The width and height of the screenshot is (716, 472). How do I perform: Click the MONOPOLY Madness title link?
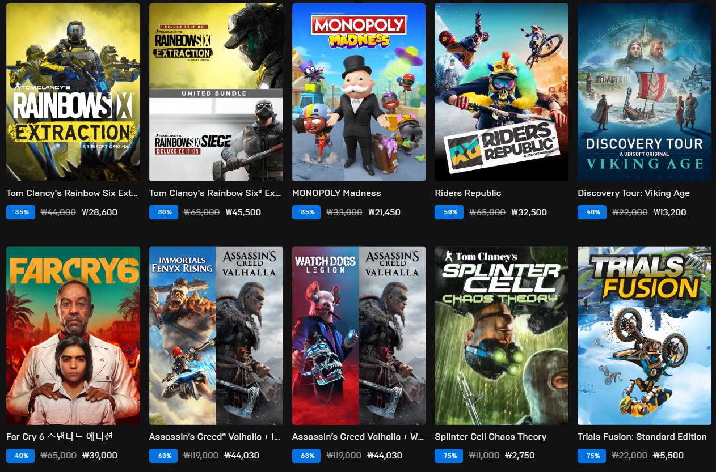click(x=336, y=193)
